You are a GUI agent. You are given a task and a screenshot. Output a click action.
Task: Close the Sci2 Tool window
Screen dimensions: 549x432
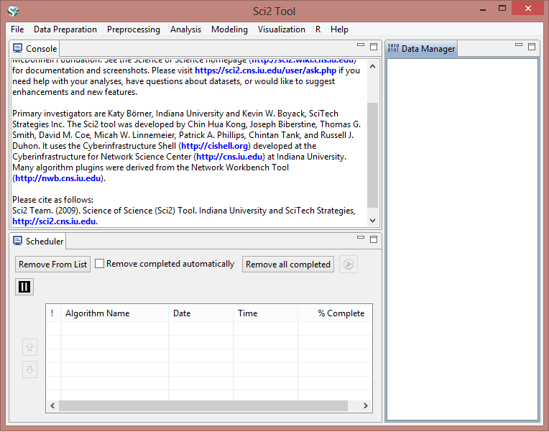pos(527,9)
